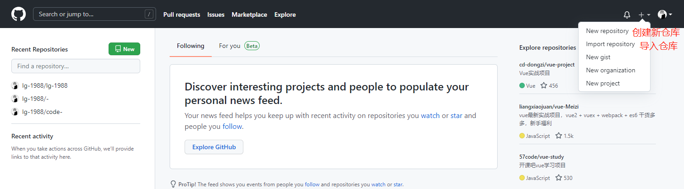684x189 pixels.
Task: Follow the follow link in news feed text
Action: (x=232, y=127)
